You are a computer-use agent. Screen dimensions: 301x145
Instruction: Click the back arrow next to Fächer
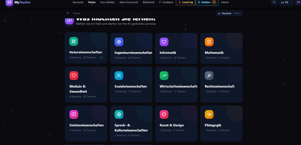68,13
